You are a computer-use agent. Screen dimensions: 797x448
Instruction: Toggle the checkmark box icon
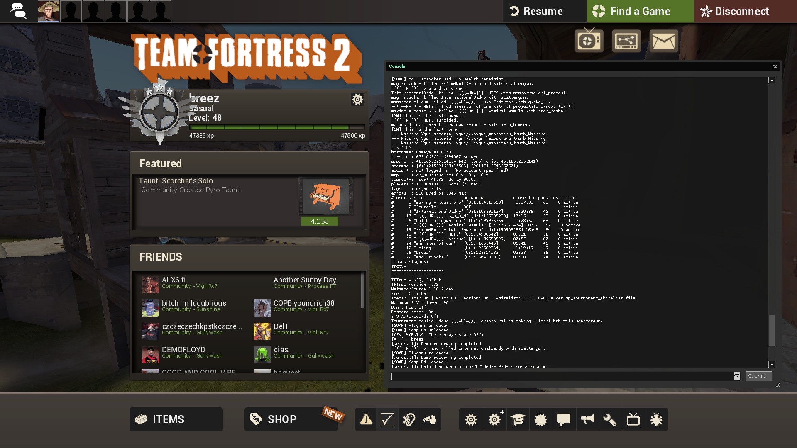click(387, 419)
